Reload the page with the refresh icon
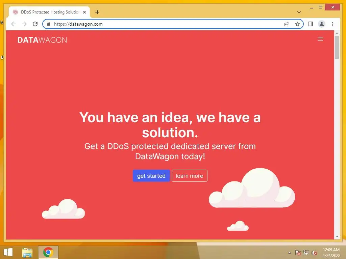346x259 pixels. 35,24
